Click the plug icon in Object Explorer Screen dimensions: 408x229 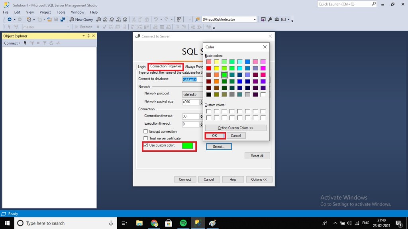(x=25, y=43)
